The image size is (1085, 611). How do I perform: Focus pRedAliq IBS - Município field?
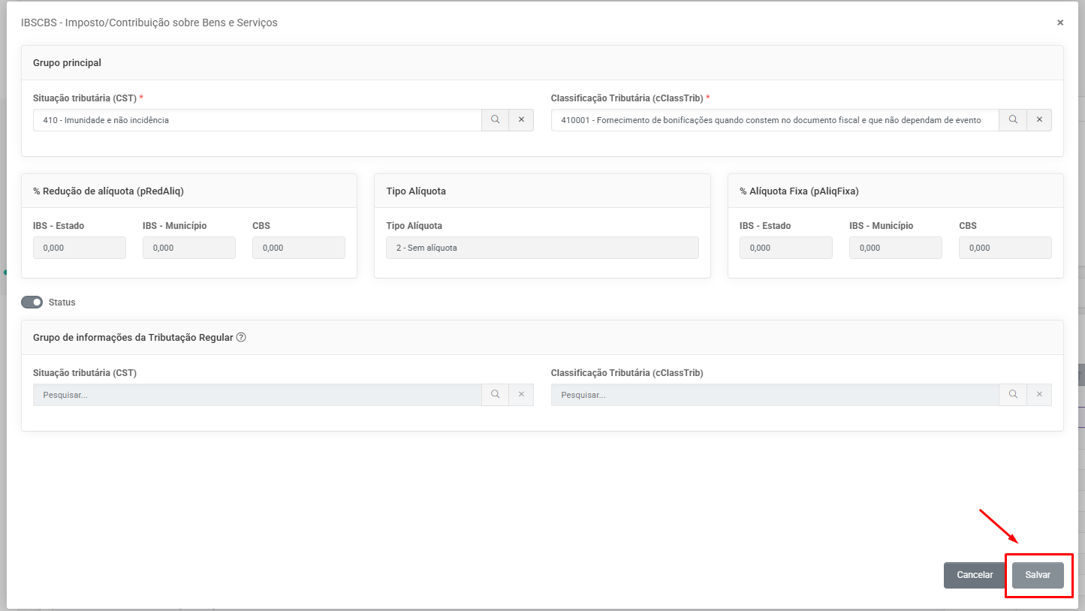pos(189,248)
